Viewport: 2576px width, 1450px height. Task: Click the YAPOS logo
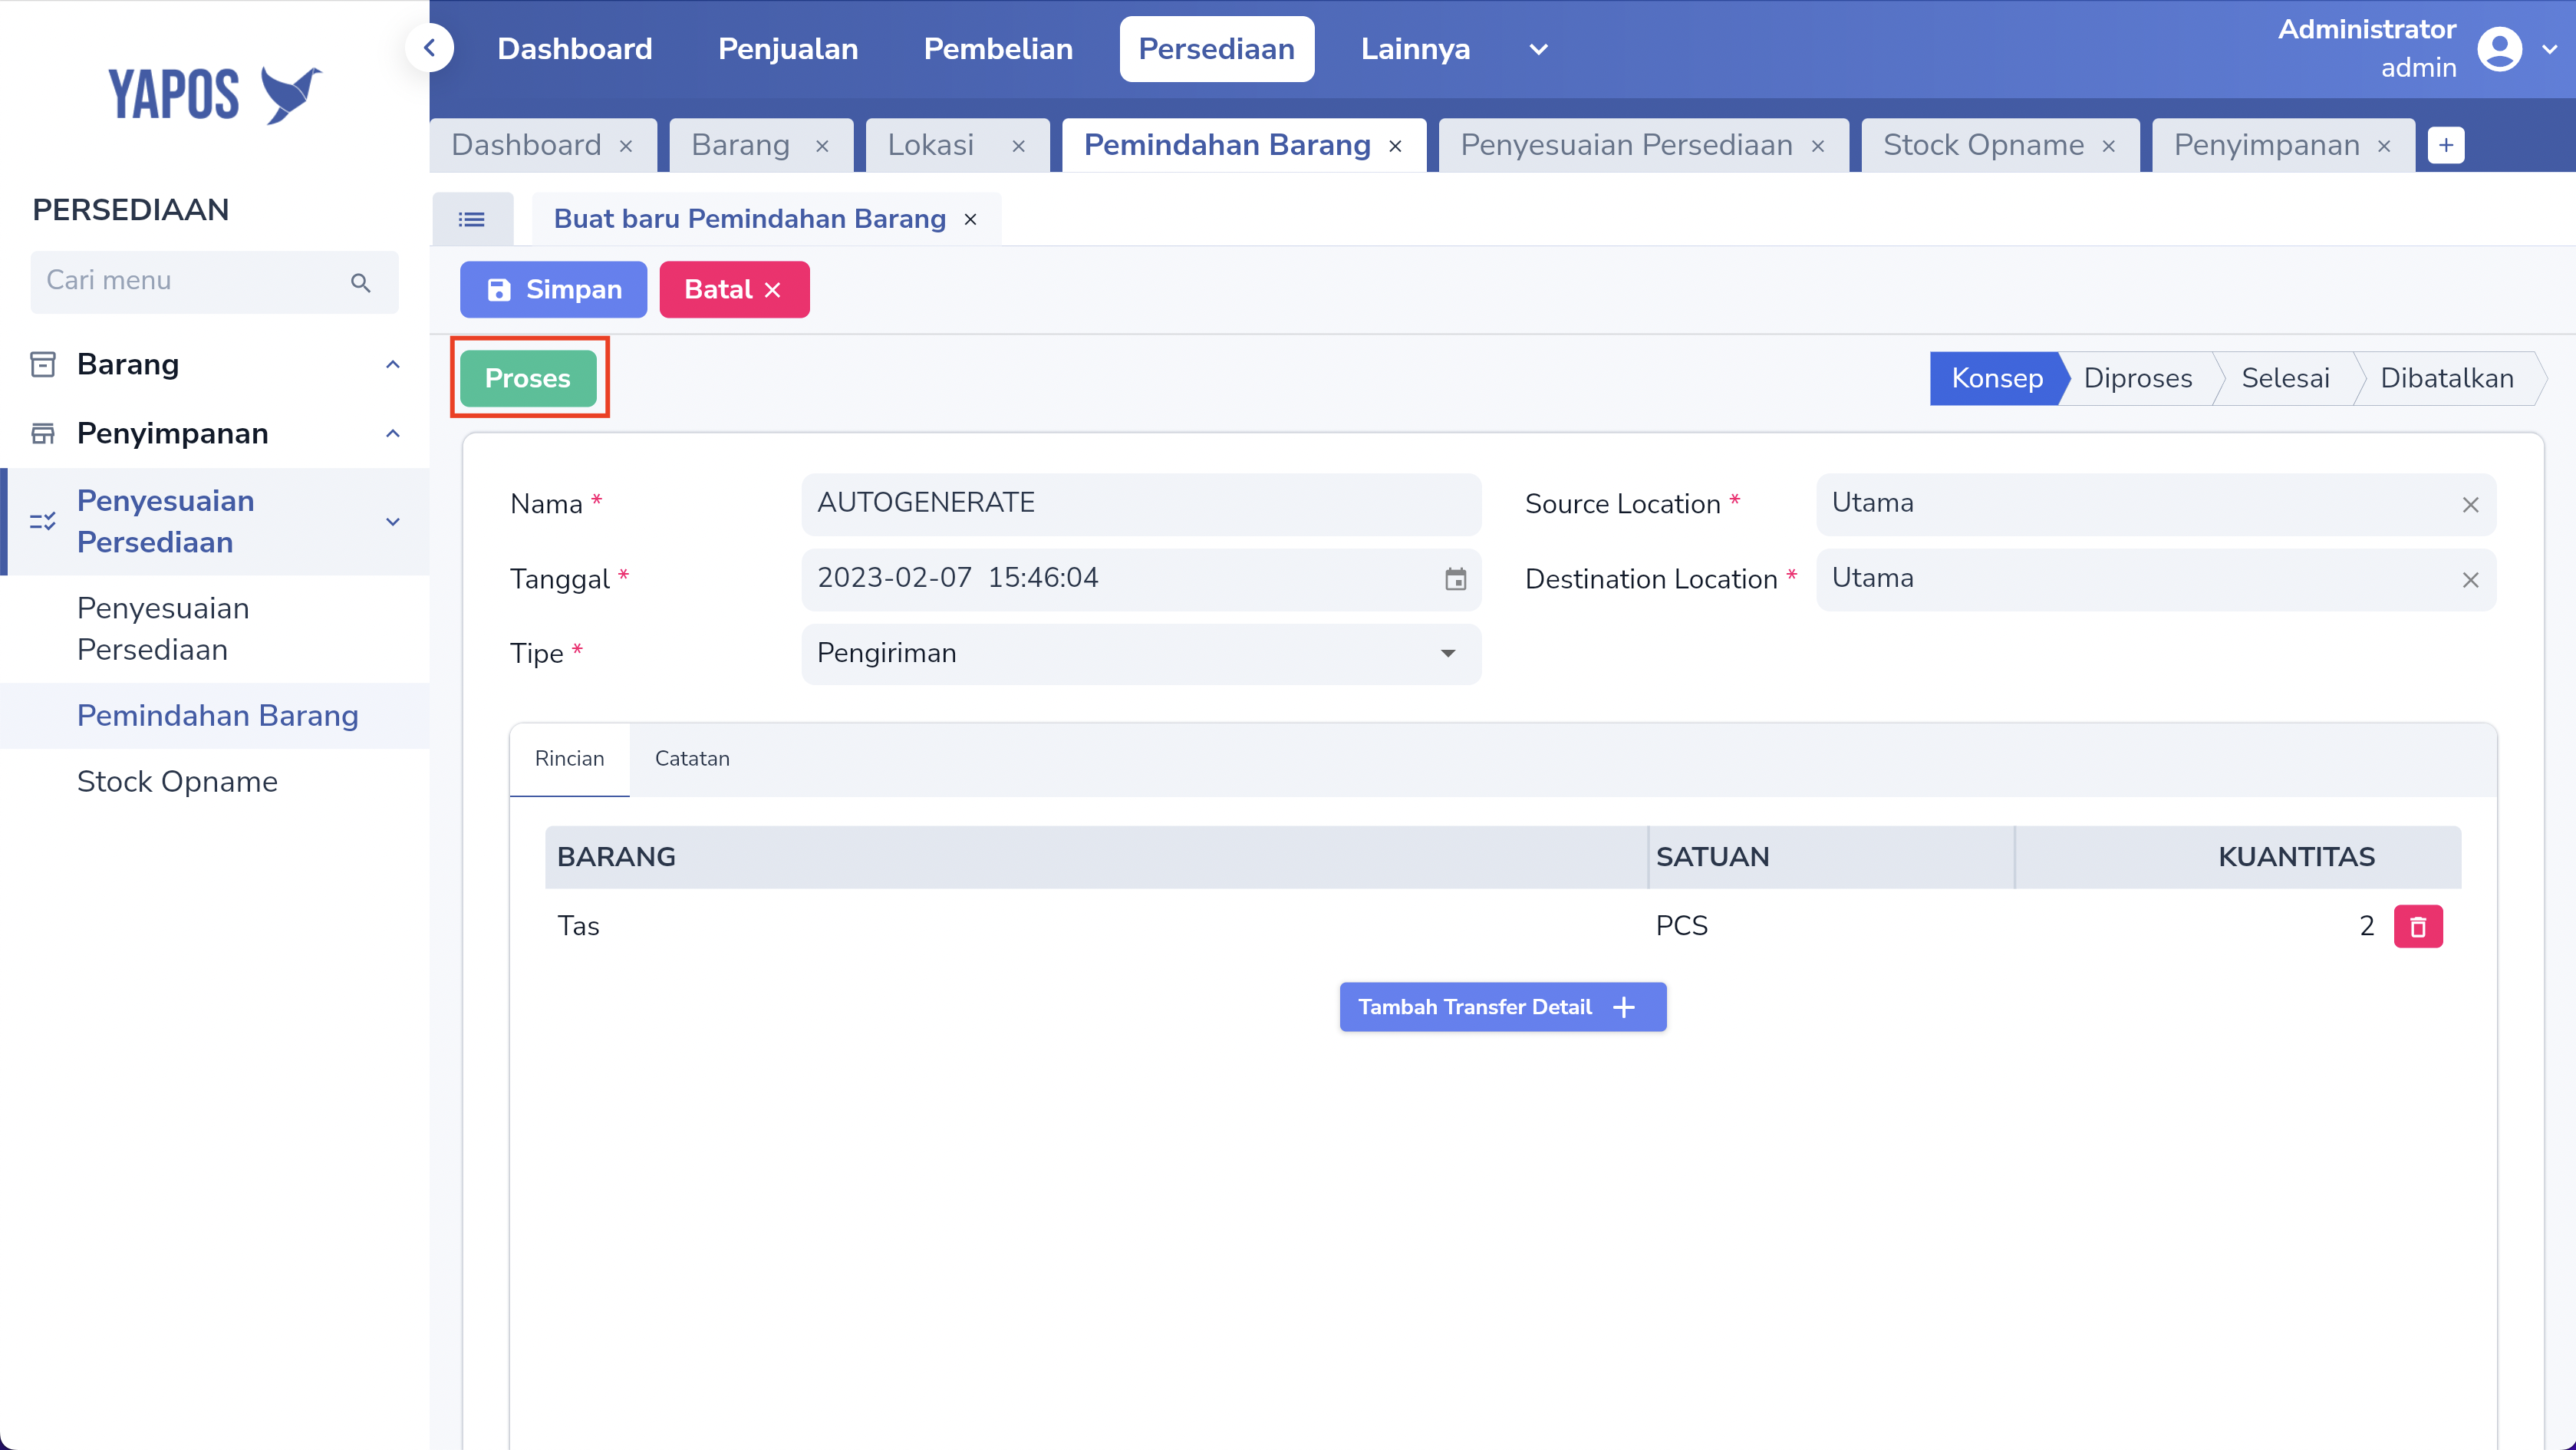pos(214,95)
